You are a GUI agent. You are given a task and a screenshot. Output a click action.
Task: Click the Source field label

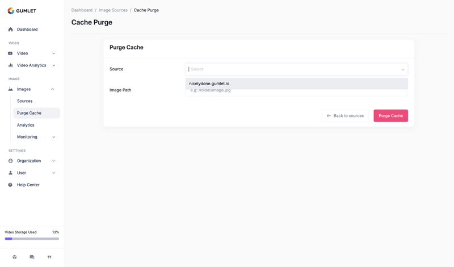tap(116, 69)
